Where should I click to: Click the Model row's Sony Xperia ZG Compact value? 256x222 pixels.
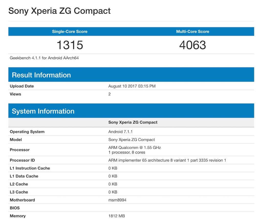point(132,140)
